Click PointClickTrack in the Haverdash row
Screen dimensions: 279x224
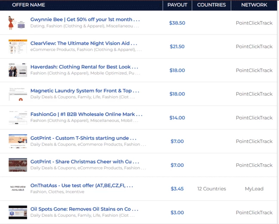coord(254,70)
